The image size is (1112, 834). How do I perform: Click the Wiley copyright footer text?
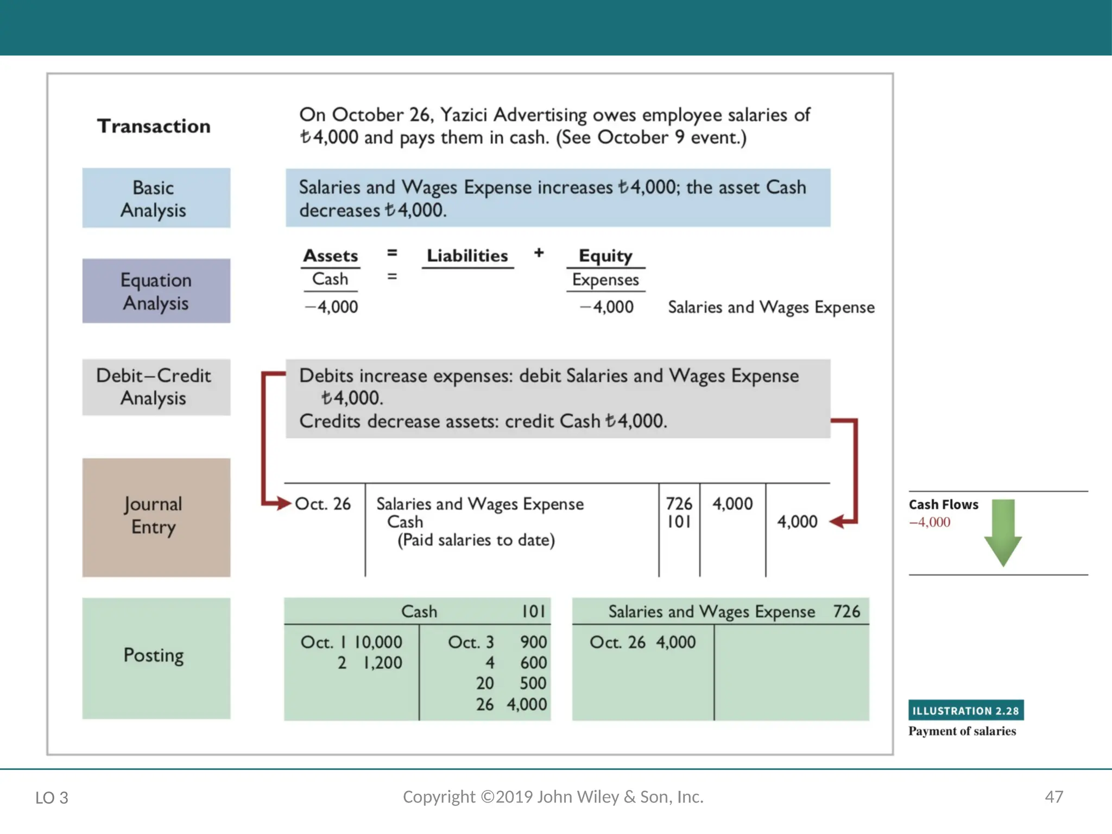pyautogui.click(x=553, y=797)
